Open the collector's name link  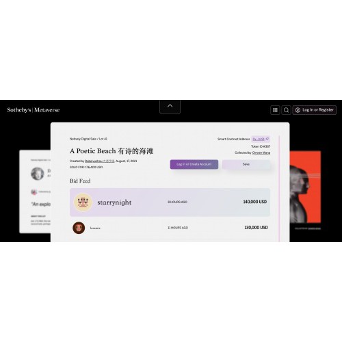pyautogui.click(x=261, y=153)
